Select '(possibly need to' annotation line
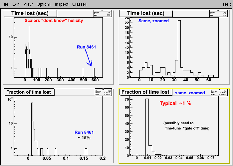This screenshot has height=166, width=233. (x=178, y=123)
